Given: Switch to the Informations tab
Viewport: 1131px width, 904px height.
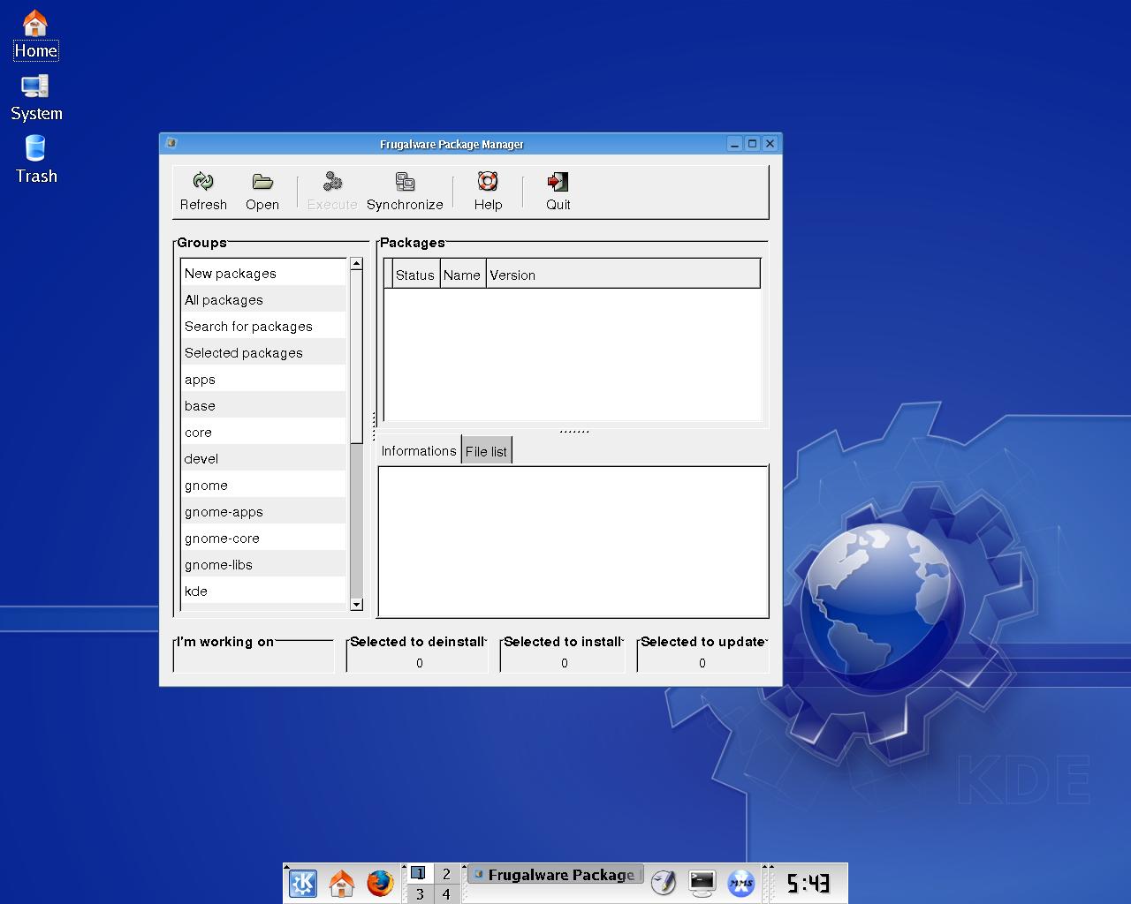Looking at the screenshot, I should [419, 450].
